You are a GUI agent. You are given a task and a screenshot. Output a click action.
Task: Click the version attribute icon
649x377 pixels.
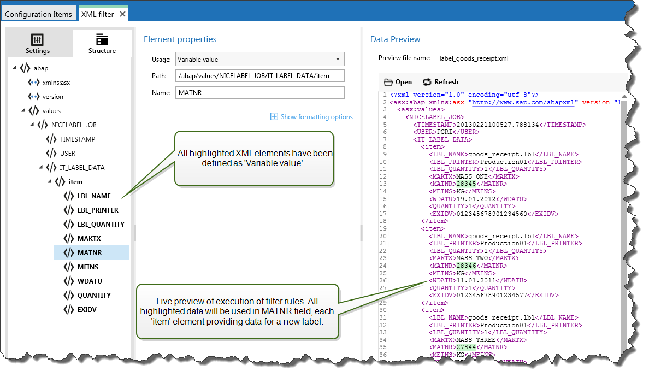point(34,97)
